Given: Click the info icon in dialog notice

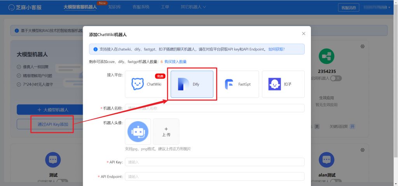Looking at the screenshot, I should pyautogui.click(x=96, y=49).
